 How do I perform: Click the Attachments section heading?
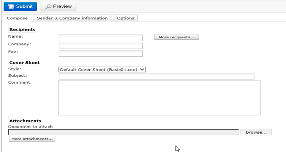click(25, 121)
